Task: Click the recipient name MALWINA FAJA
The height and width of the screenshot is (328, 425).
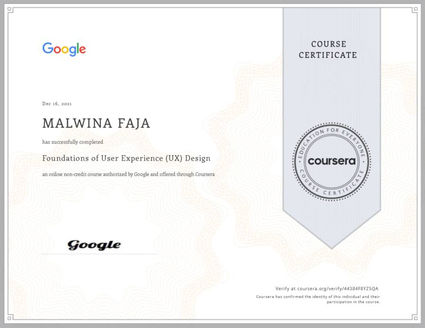Action: (96, 124)
